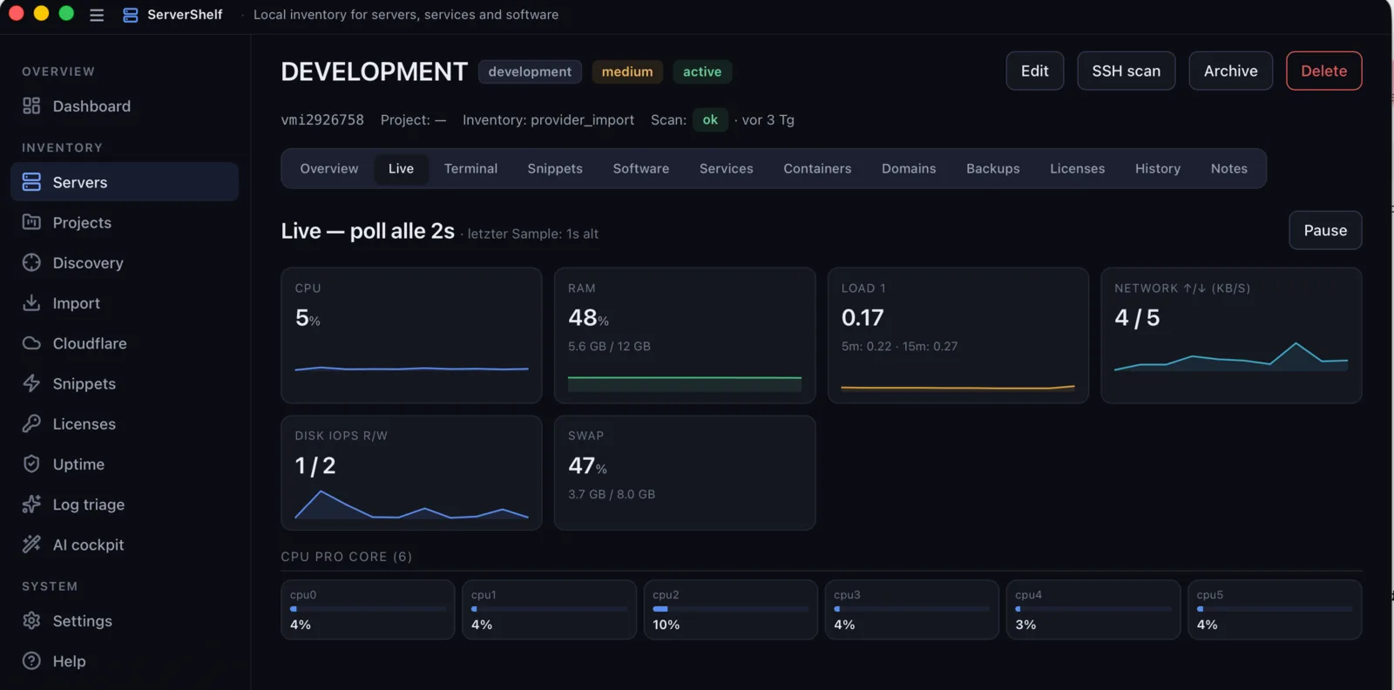Viewport: 1394px width, 690px height.
Task: Click the ServerShelf logo icon
Action: (131, 15)
